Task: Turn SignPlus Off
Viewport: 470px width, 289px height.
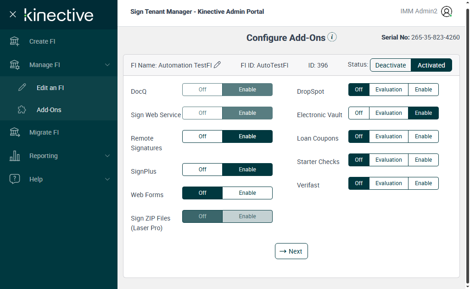Action: [x=202, y=169]
